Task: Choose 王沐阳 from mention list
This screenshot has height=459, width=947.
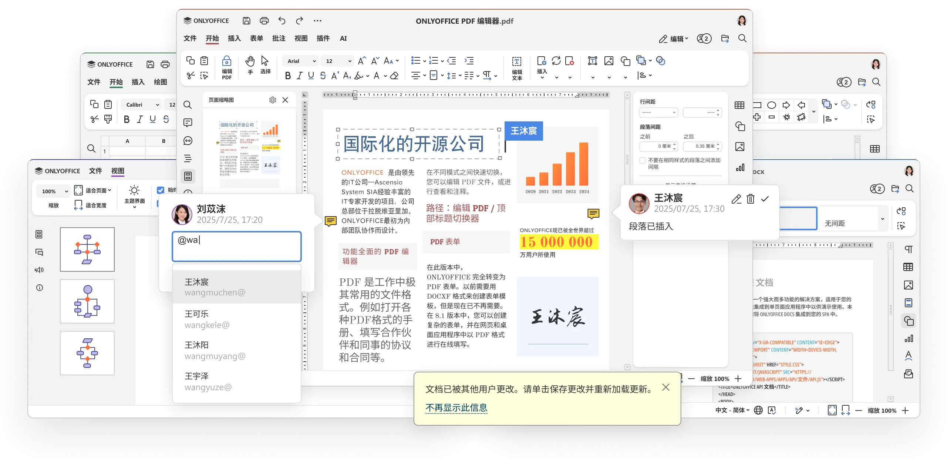Action: pos(237,350)
